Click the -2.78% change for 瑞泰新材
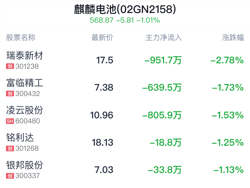 (x=227, y=60)
